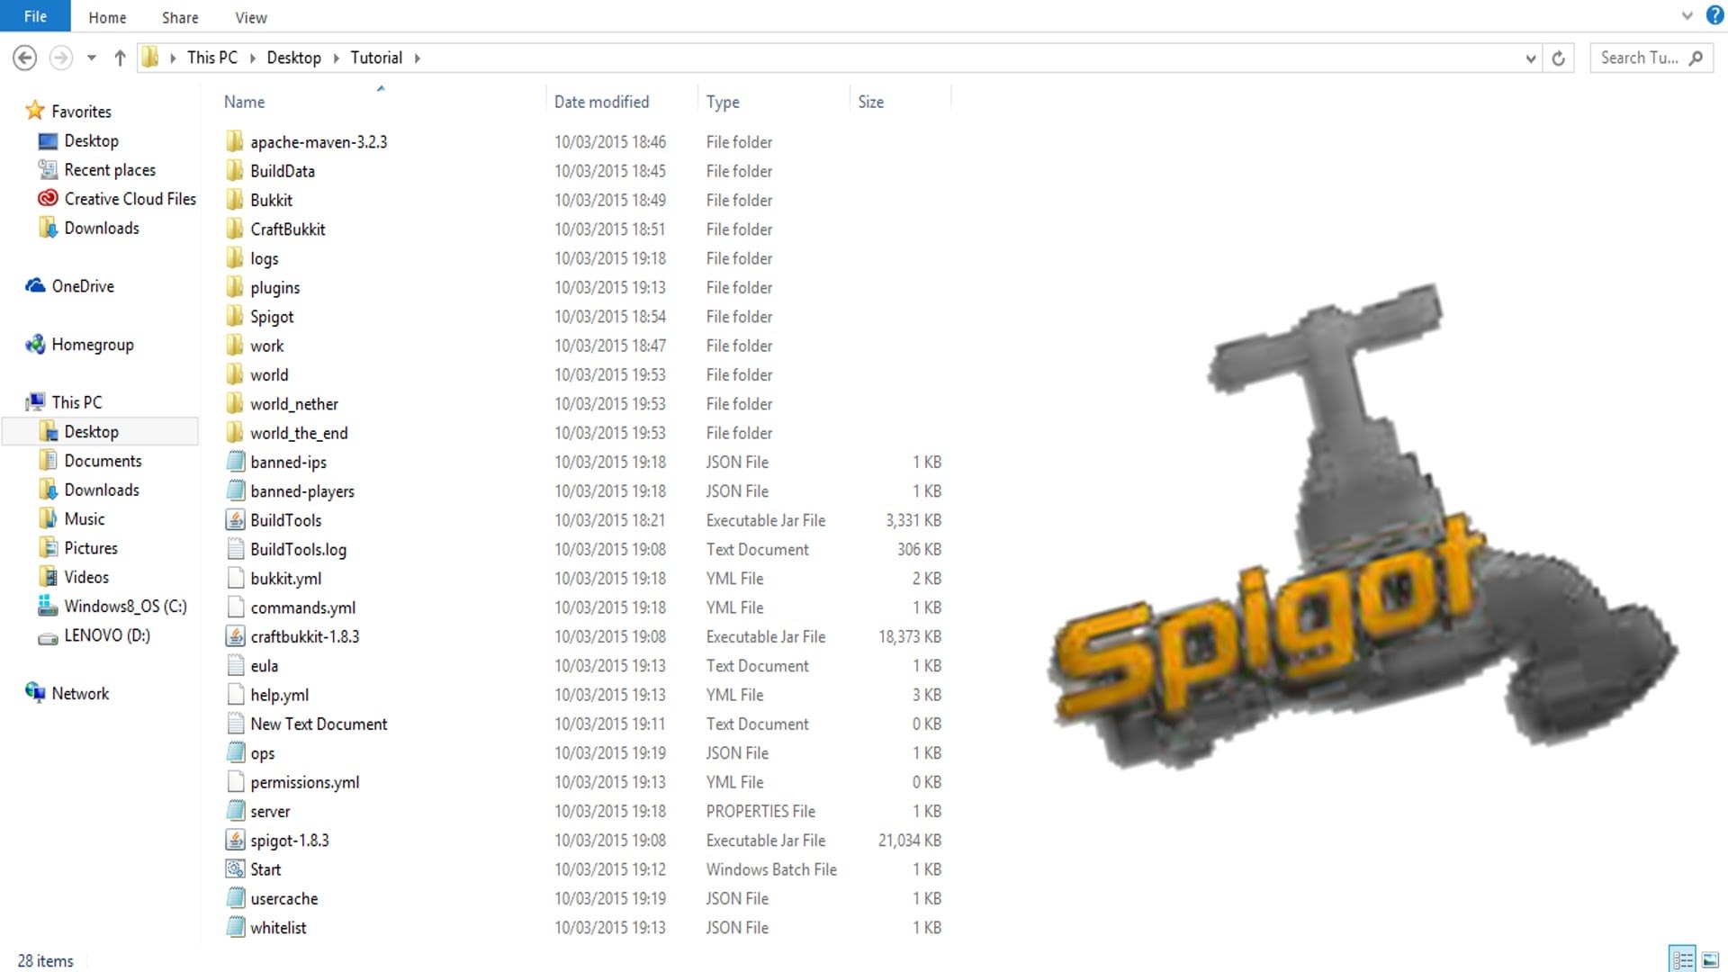1728x972 pixels.
Task: Open the View ribbon tab
Action: [250, 17]
